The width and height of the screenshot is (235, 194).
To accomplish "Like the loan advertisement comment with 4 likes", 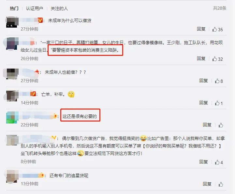I will pyautogui.click(x=217, y=162).
